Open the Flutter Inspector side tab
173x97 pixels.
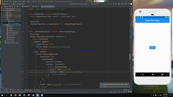tap(131, 34)
